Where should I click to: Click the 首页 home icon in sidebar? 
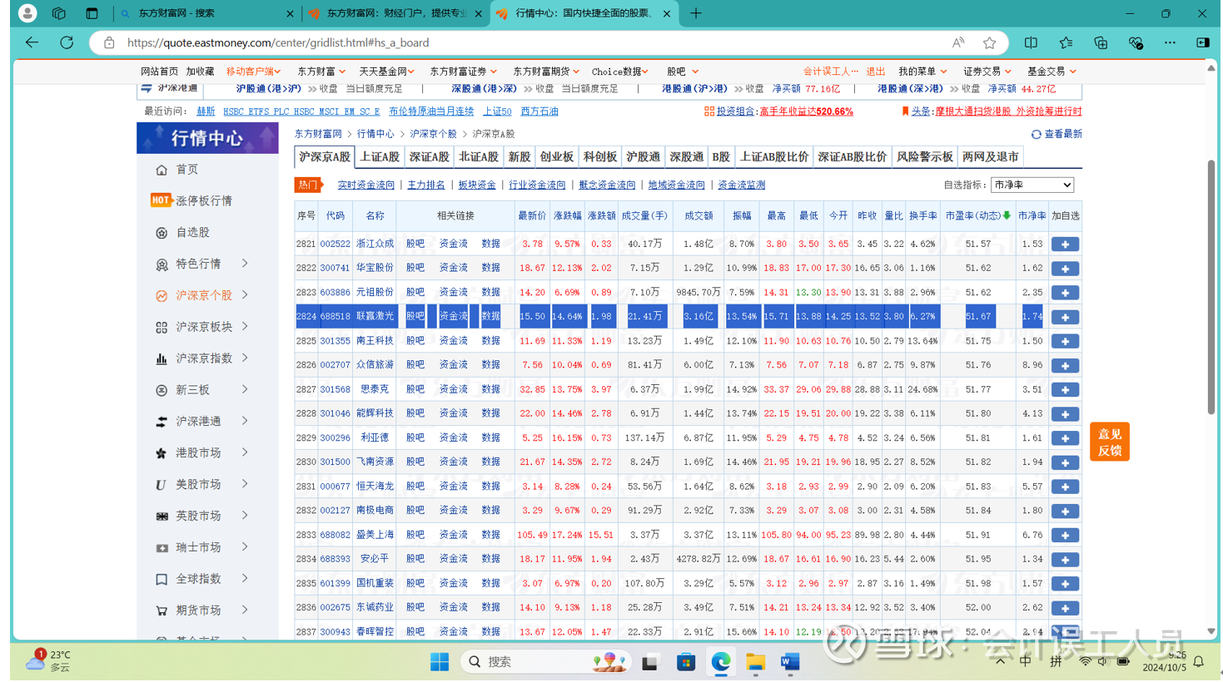(162, 170)
